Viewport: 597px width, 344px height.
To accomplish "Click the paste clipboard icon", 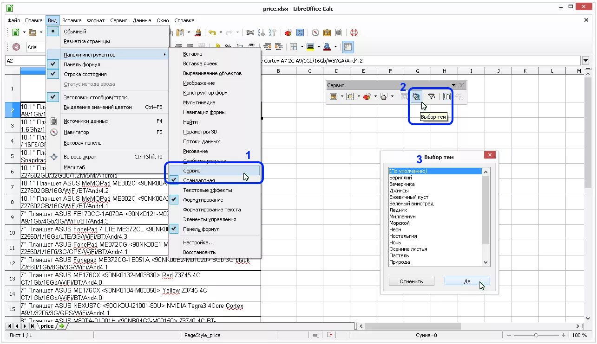I will [x=180, y=32].
